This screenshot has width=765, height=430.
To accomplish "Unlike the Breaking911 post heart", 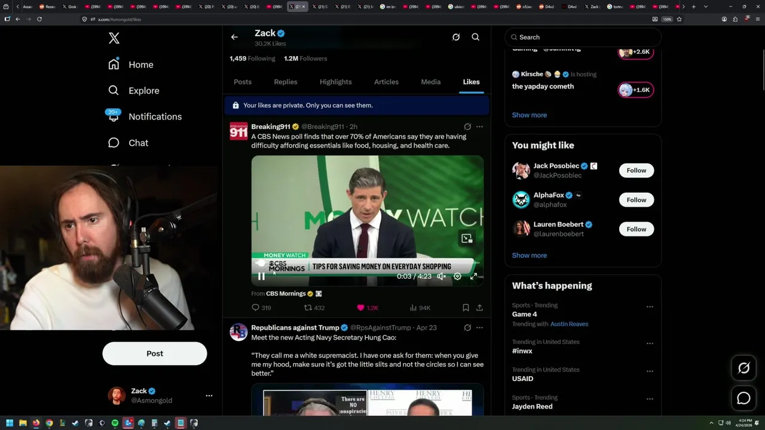I will tap(360, 308).
